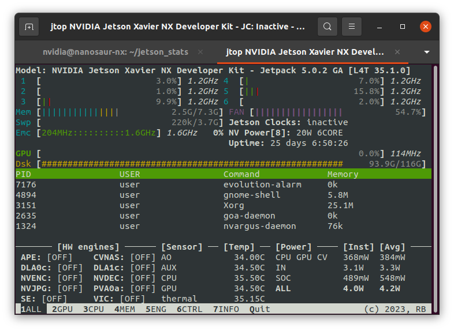Click the Uptime 25 days value
Image resolution: width=454 pixels, height=331 pixels.
tap(309, 143)
